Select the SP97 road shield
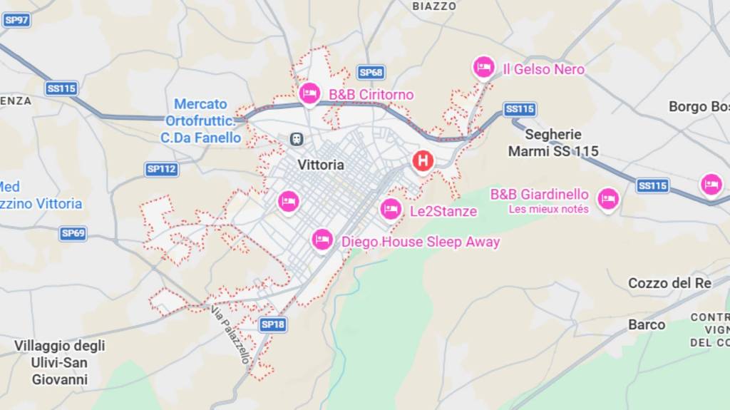This screenshot has height=410, width=730. pyautogui.click(x=17, y=20)
